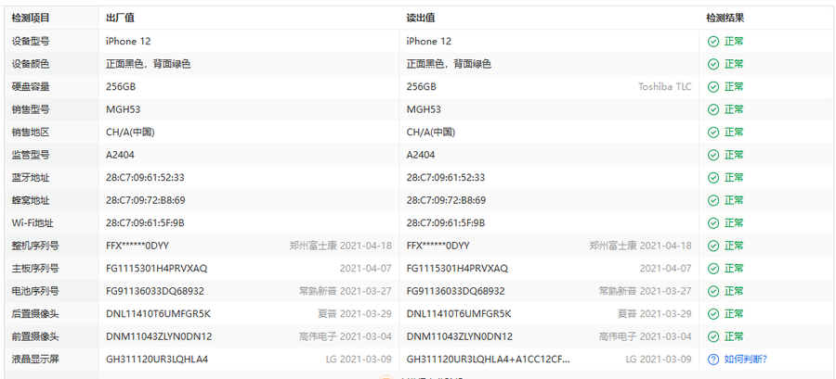Open the 如何判断? help link
Viewport: 836px width, 379px height.
coord(745,360)
